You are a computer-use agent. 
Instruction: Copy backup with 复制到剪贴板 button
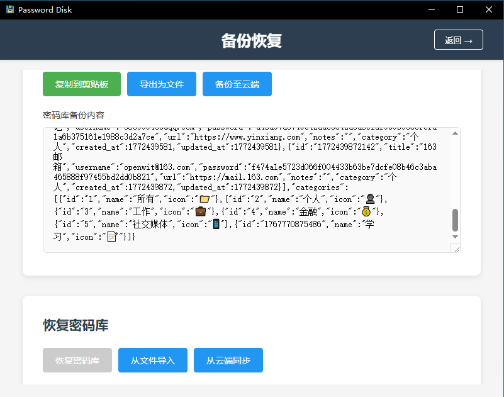click(82, 84)
